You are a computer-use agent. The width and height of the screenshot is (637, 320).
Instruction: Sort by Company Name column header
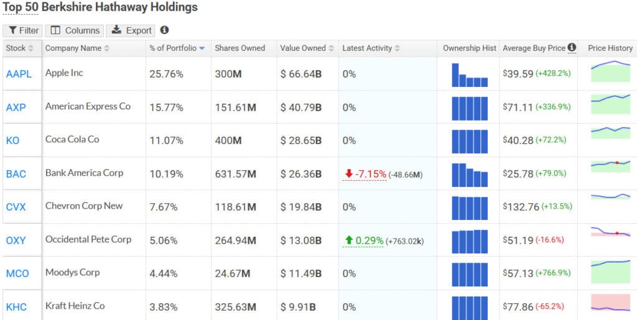(x=77, y=48)
